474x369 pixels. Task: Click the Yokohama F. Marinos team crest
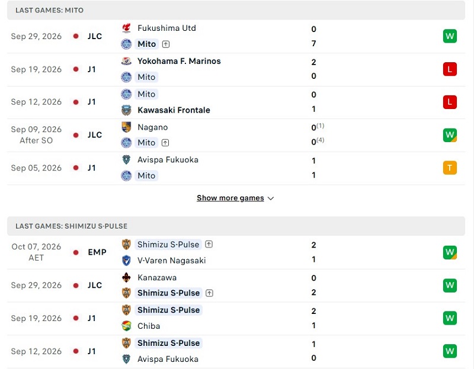pos(126,62)
